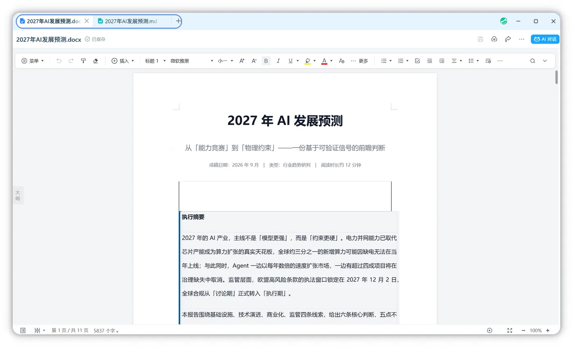Click the save icon in title bar
Screen dimensions: 573x347
pyautogui.click(x=481, y=39)
